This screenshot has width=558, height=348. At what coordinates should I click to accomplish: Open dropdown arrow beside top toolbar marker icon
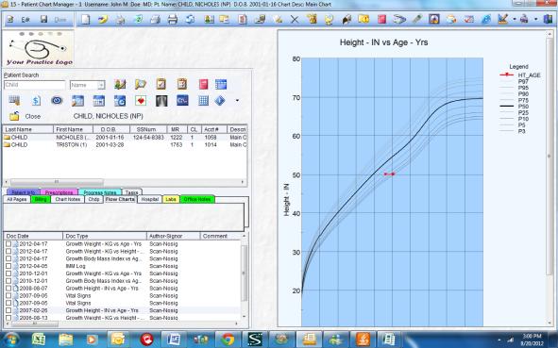pos(515,19)
